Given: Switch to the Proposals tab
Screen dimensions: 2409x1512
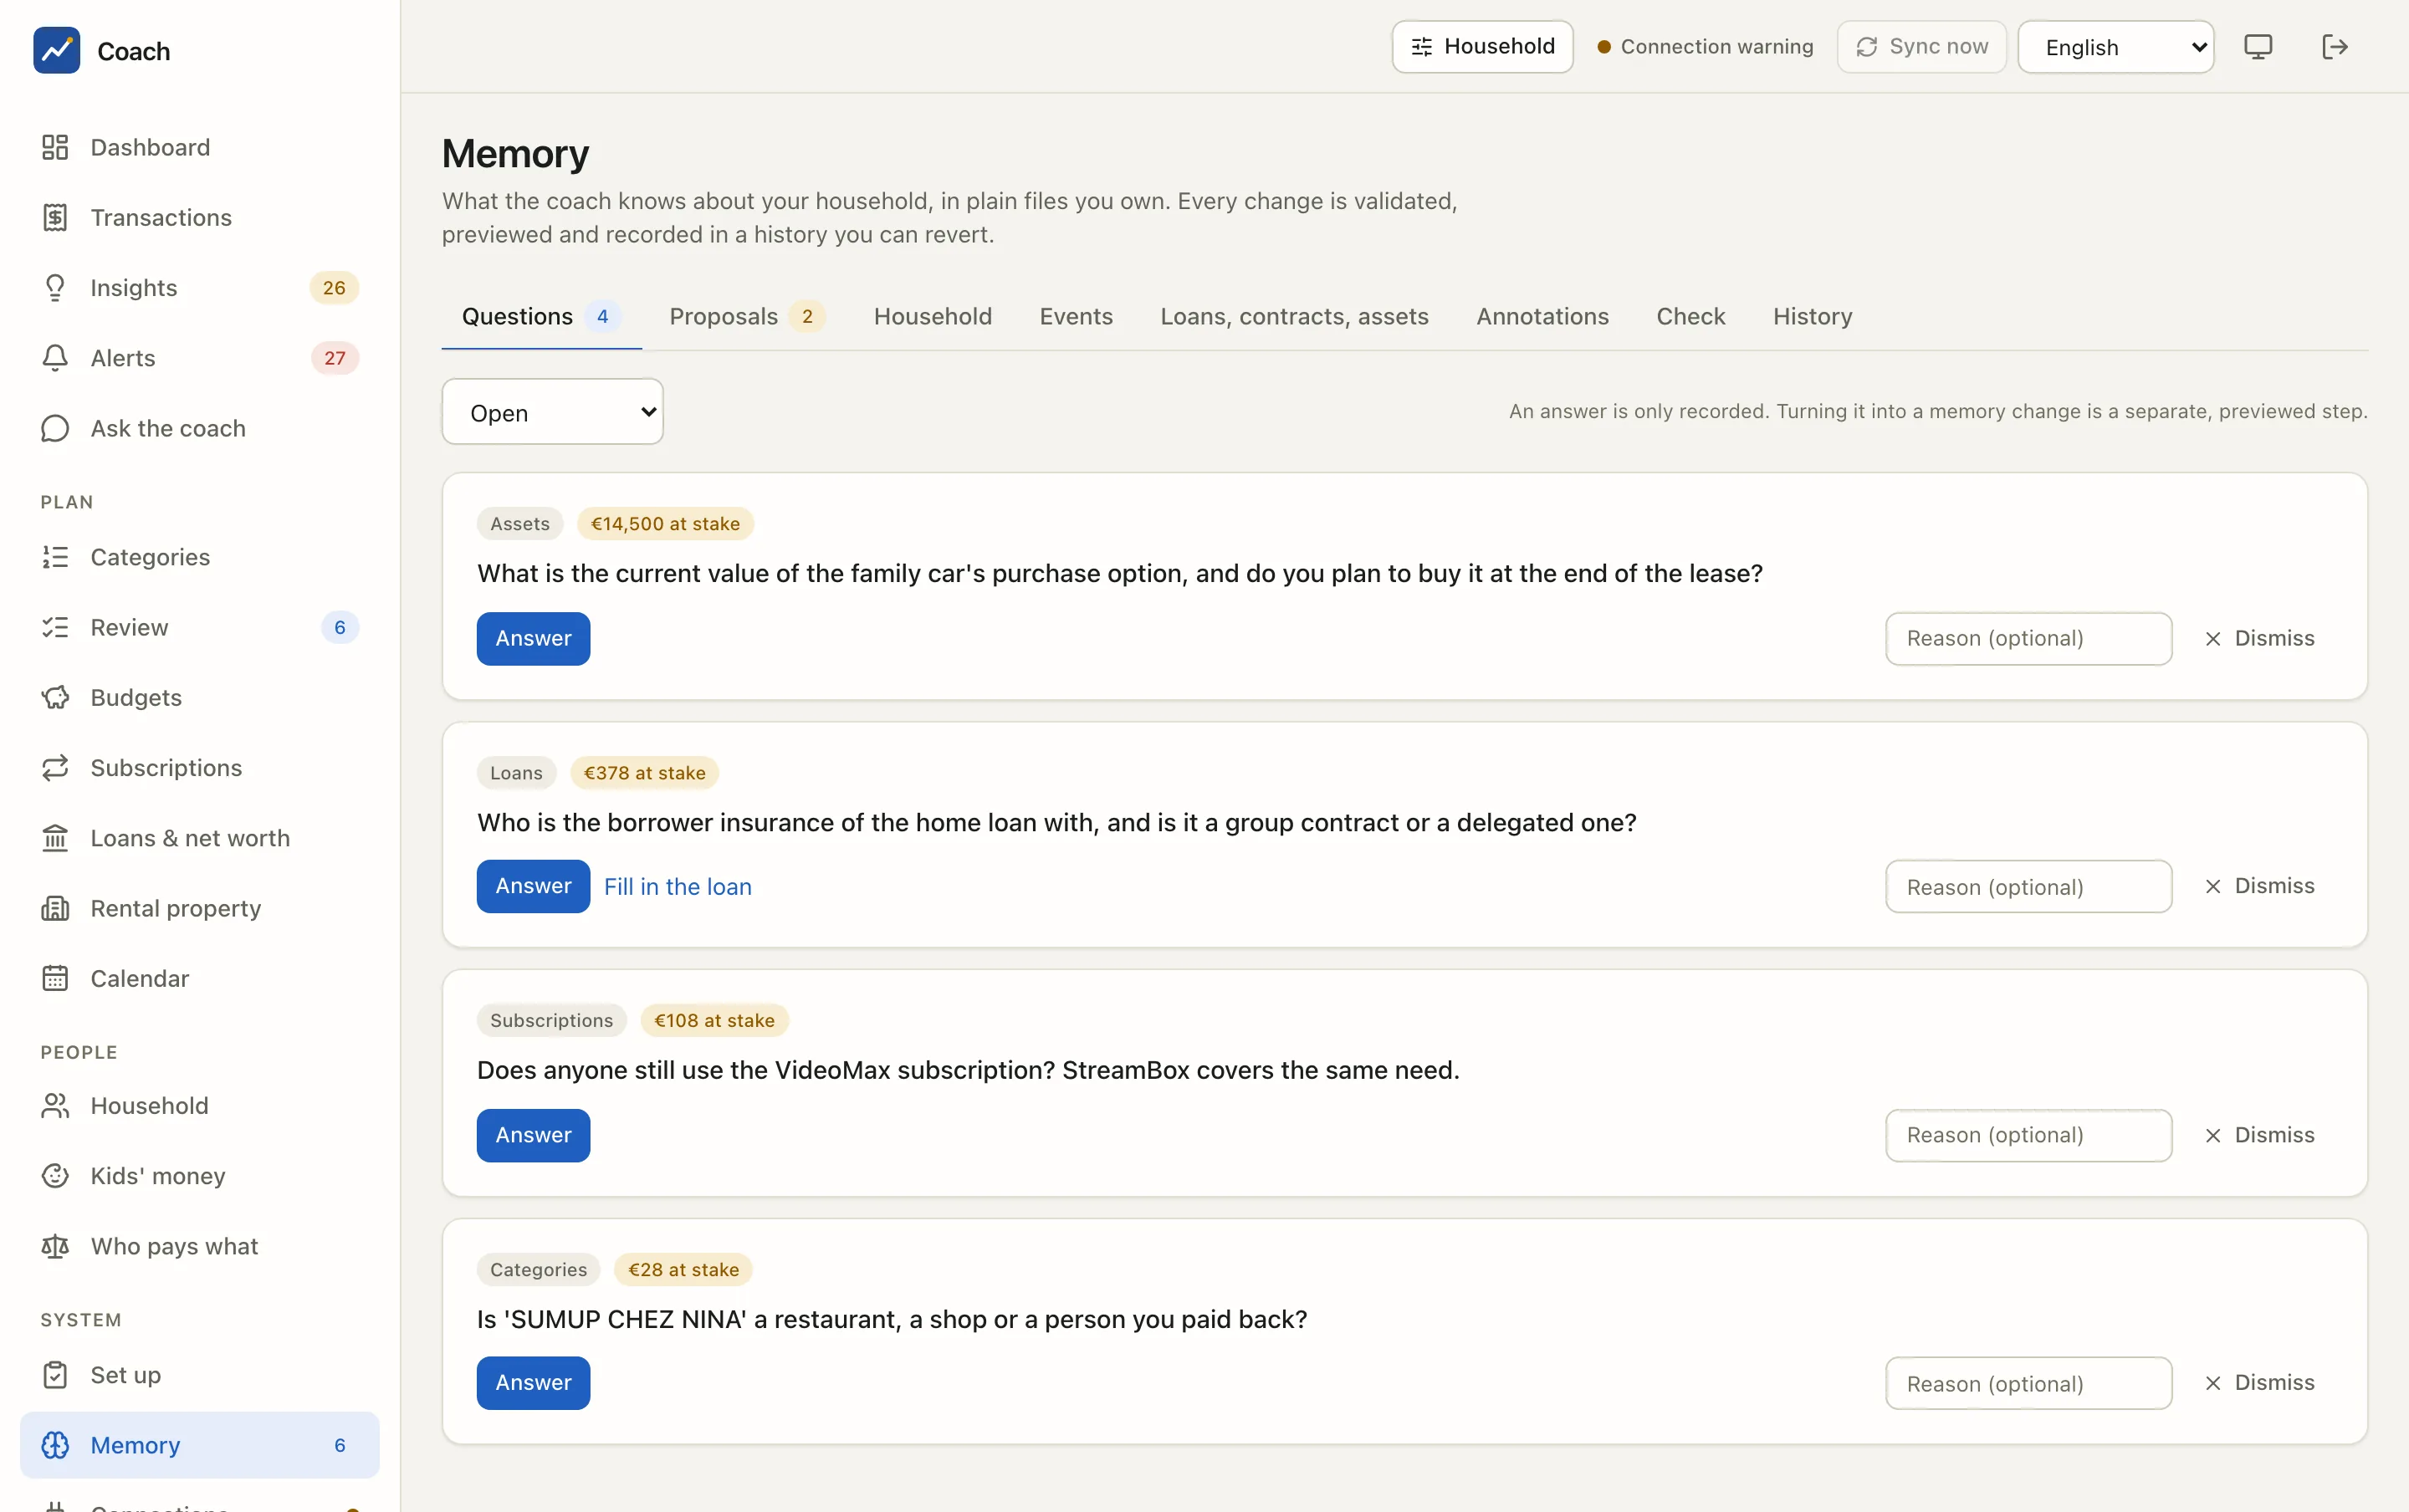Looking at the screenshot, I should (746, 316).
